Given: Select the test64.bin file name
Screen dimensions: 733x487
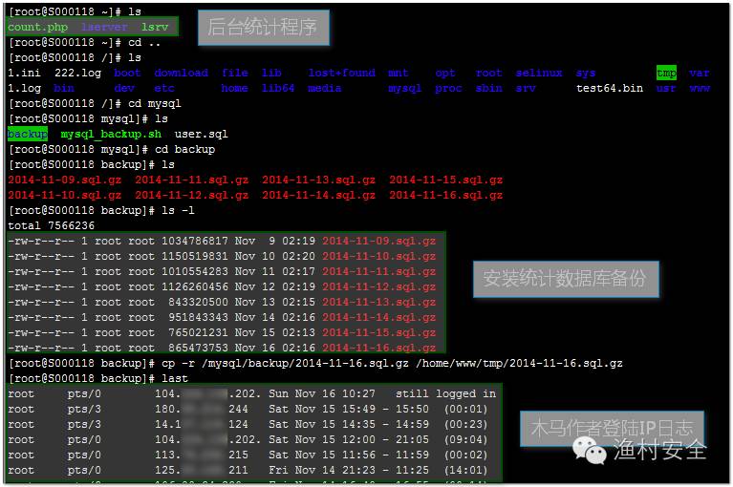Looking at the screenshot, I should (609, 88).
